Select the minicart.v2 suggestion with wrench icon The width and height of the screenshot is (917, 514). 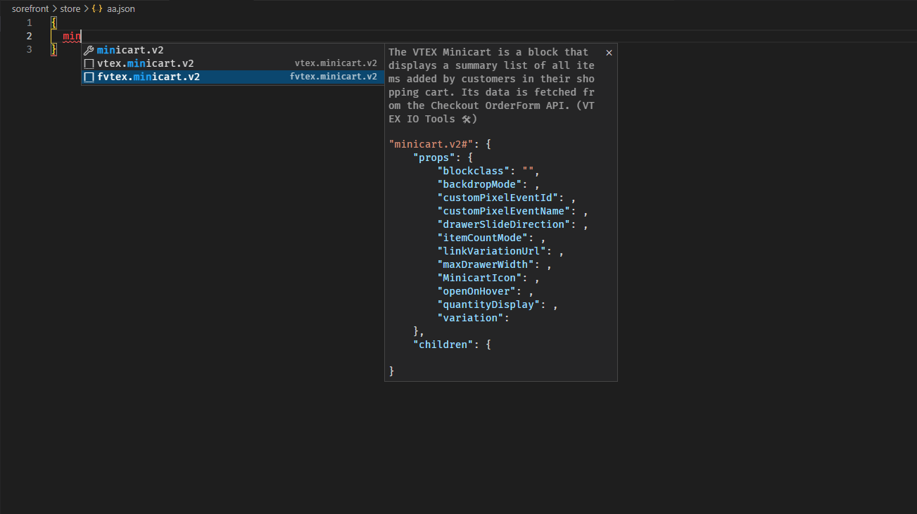pos(232,50)
